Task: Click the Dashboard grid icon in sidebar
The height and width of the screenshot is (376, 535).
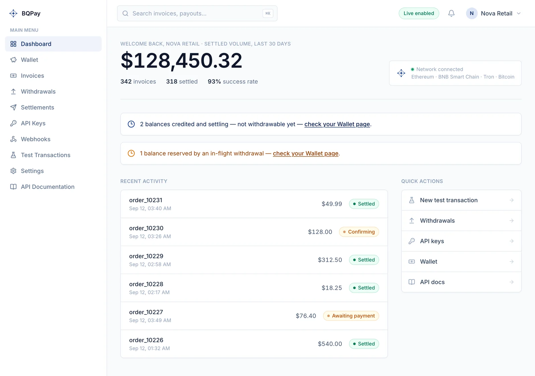Action: 13,44
